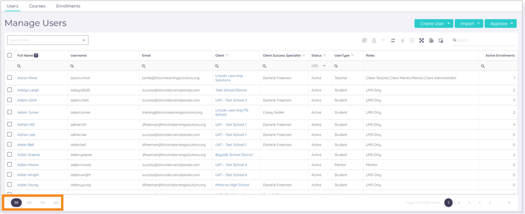Open the Minerva High School client link
Viewport: 525px width, 214px height.
pos(232,185)
